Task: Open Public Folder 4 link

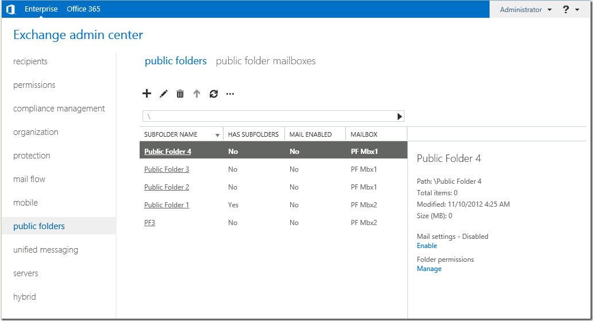Action: click(168, 151)
